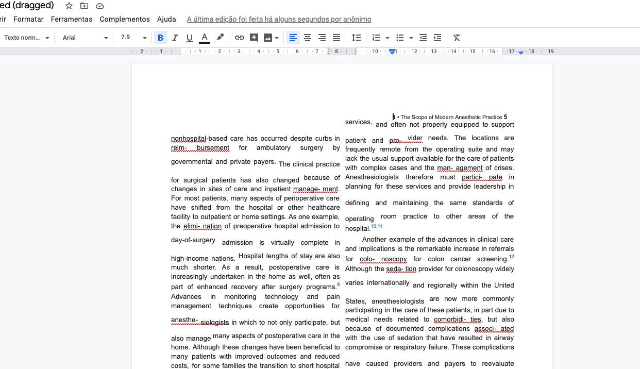Open the last edit history link
The width and height of the screenshot is (640, 369).
coord(279,19)
